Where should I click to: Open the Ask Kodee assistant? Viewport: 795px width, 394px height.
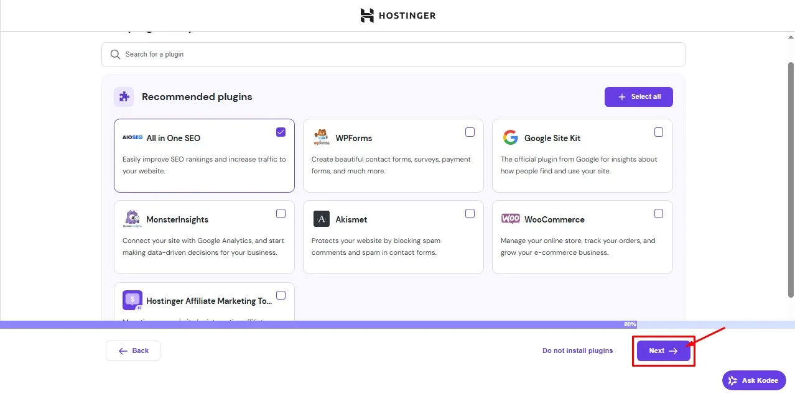pyautogui.click(x=753, y=380)
